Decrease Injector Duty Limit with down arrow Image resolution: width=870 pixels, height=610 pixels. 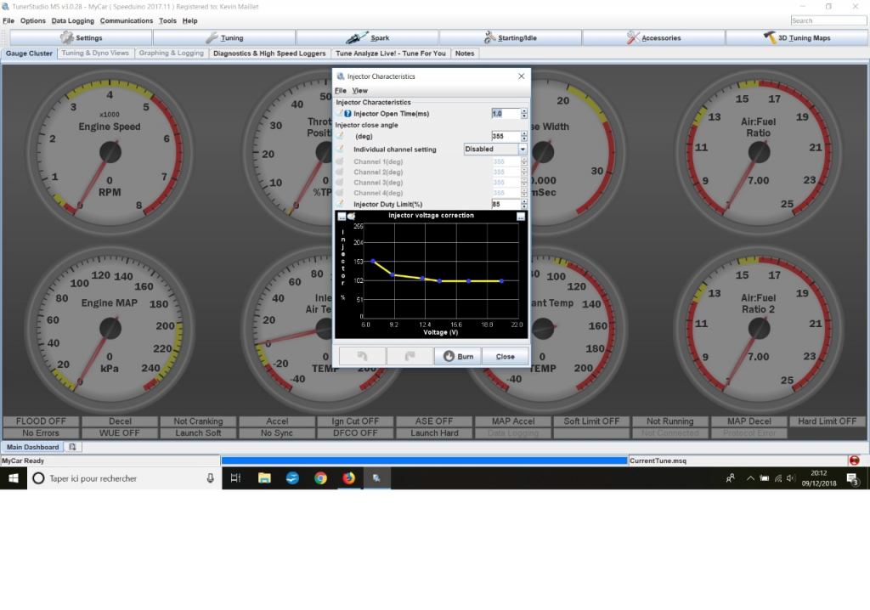[x=523, y=206]
